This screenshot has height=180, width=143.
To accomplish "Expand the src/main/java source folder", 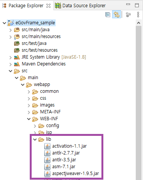I will (x=10, y=30).
